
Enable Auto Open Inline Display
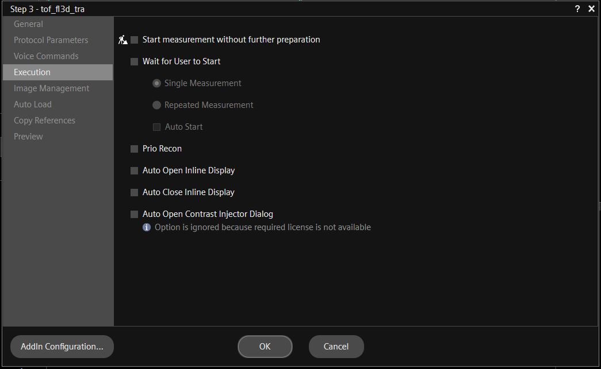[x=134, y=170]
